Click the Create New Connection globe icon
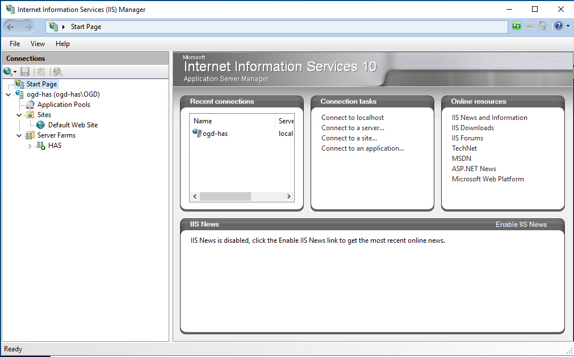Screen dimensions: 574x357 (x=7, y=71)
